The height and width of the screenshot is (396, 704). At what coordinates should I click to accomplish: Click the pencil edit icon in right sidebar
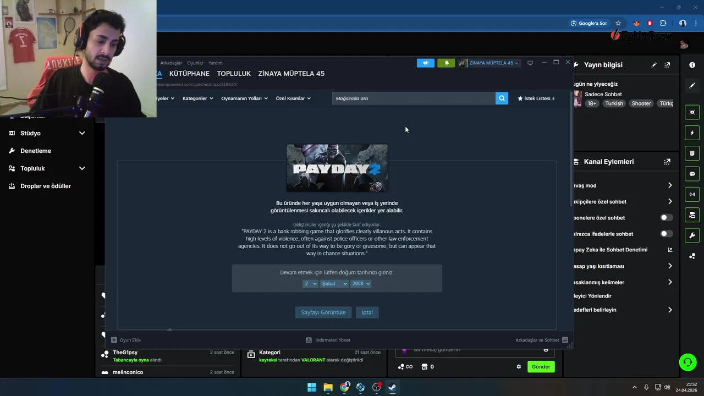692,86
